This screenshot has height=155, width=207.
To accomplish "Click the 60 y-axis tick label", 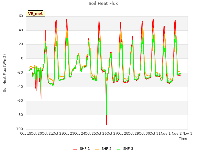I will pyautogui.click(x=21, y=16).
